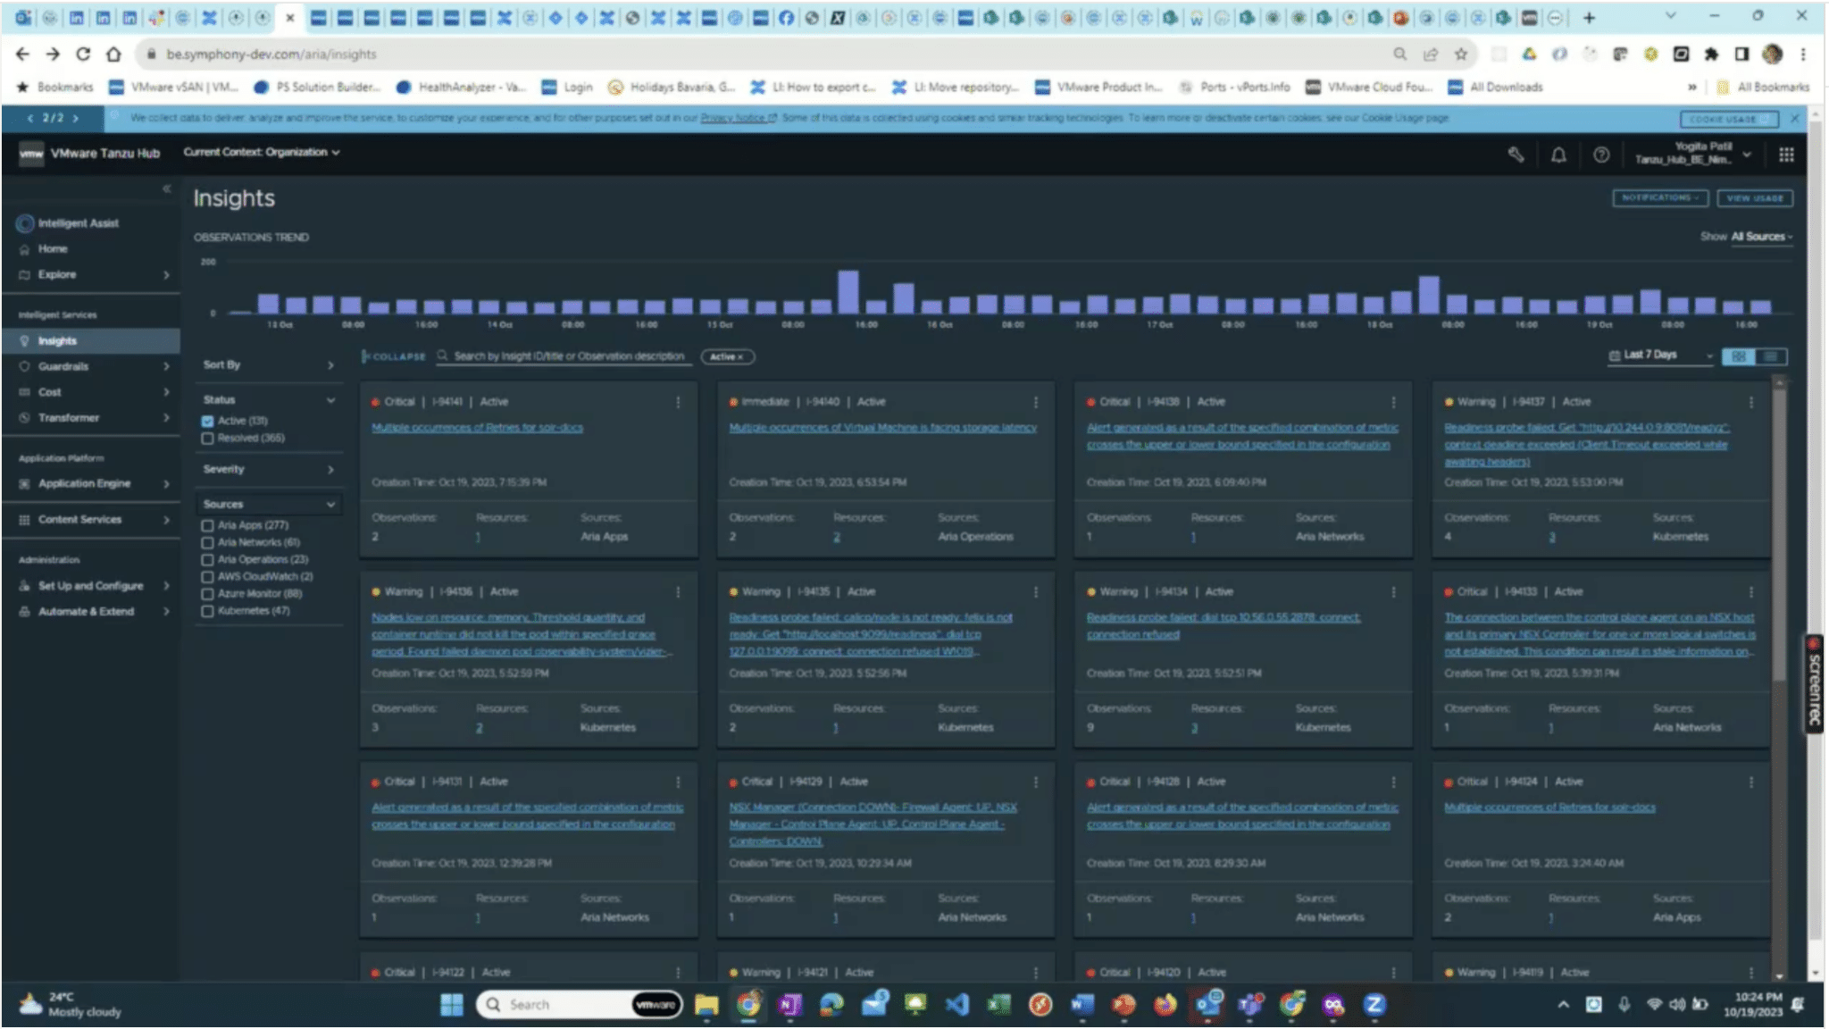
Task: Check the Kubernetes source filter
Action: point(207,612)
